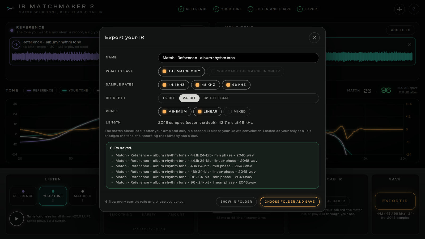Toggle Linear phase export
425x239 pixels.
(x=207, y=112)
